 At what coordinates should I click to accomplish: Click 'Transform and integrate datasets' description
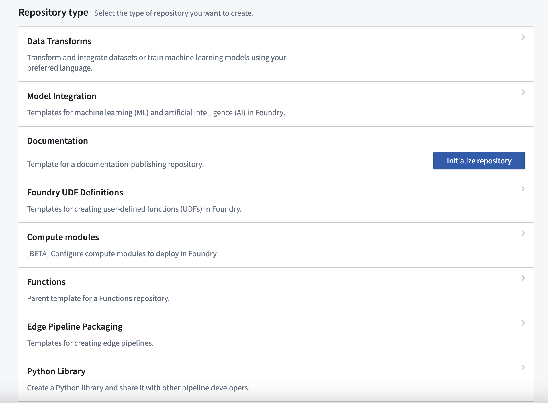(x=156, y=63)
